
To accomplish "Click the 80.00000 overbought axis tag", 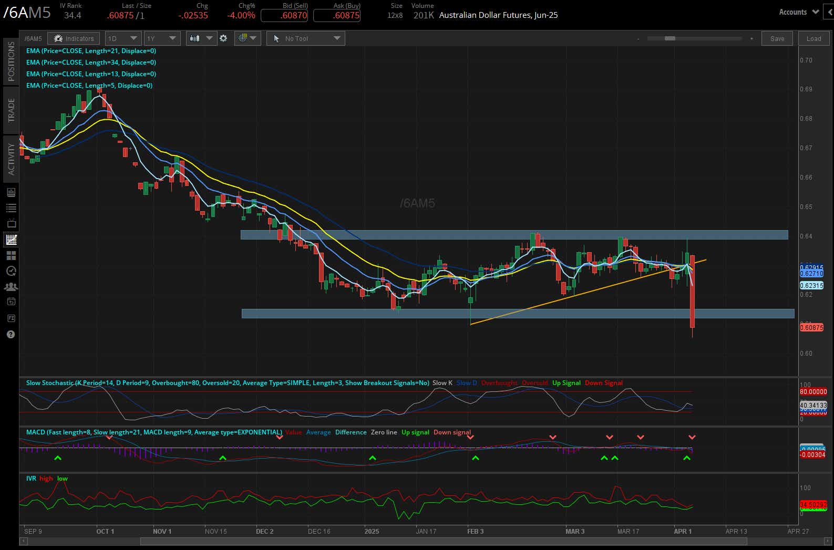I will tap(814, 391).
